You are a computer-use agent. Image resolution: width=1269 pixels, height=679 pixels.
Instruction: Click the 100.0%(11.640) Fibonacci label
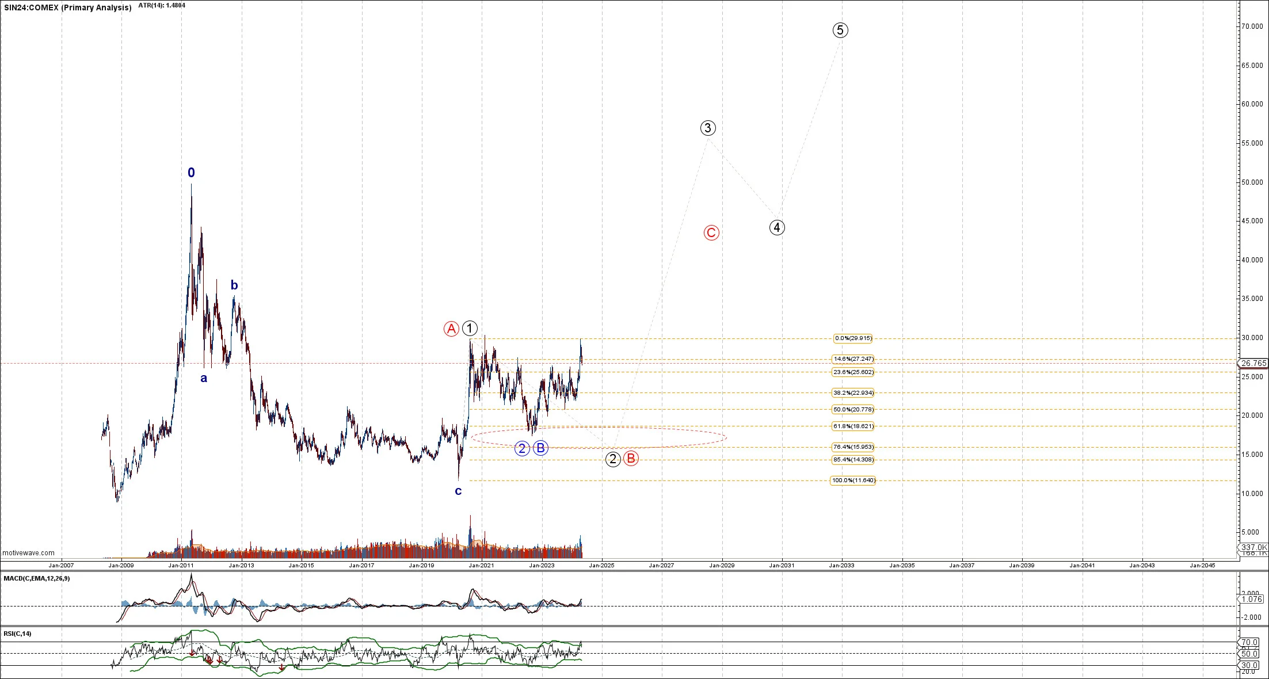(x=853, y=480)
